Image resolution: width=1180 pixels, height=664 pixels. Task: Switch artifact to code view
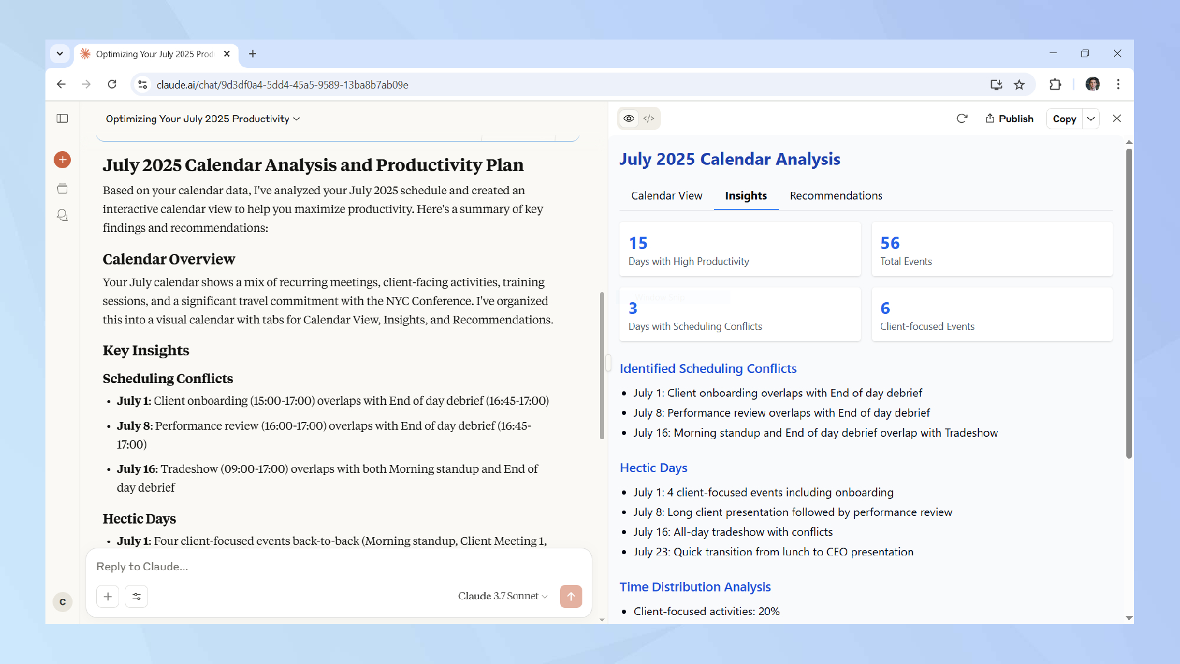pyautogui.click(x=650, y=119)
